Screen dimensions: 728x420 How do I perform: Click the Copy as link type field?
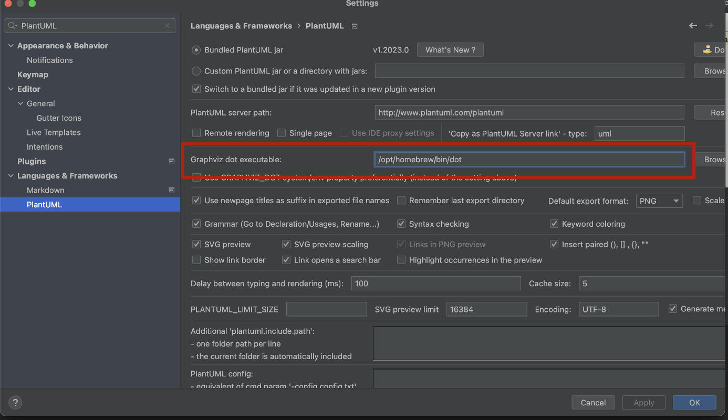(x=640, y=133)
